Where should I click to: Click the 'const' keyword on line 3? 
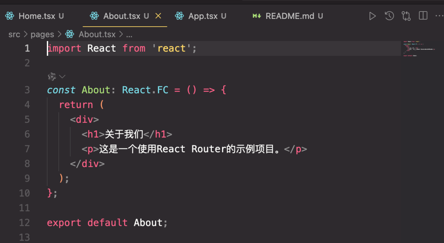coord(61,90)
